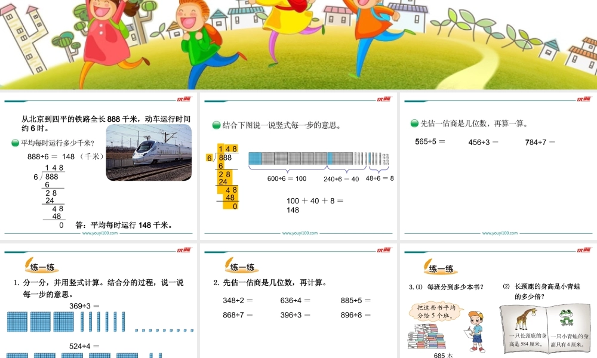
Task: Select the green bead icon before 结合下图说一说竖式
Action: click(x=216, y=125)
